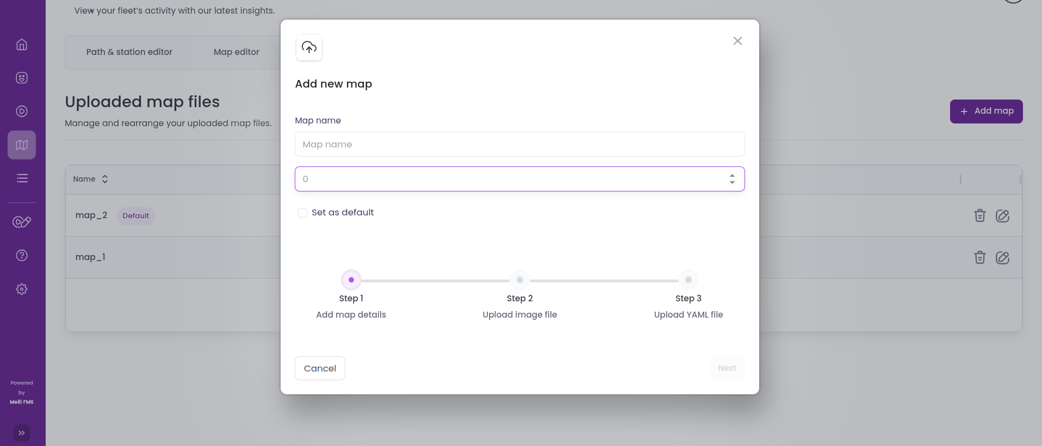
Task: Switch to the Map editor tab
Action: point(236,52)
